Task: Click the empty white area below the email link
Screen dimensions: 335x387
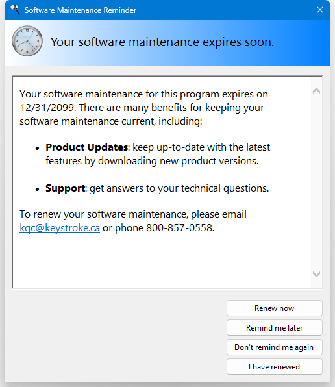Action: (x=162, y=260)
